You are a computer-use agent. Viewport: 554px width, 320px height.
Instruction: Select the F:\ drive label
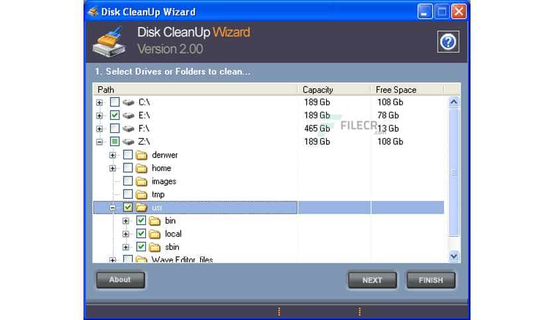point(144,129)
